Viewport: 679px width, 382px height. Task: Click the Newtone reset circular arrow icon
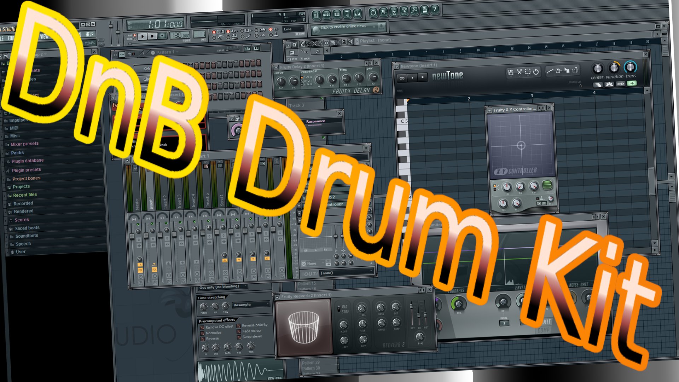536,71
